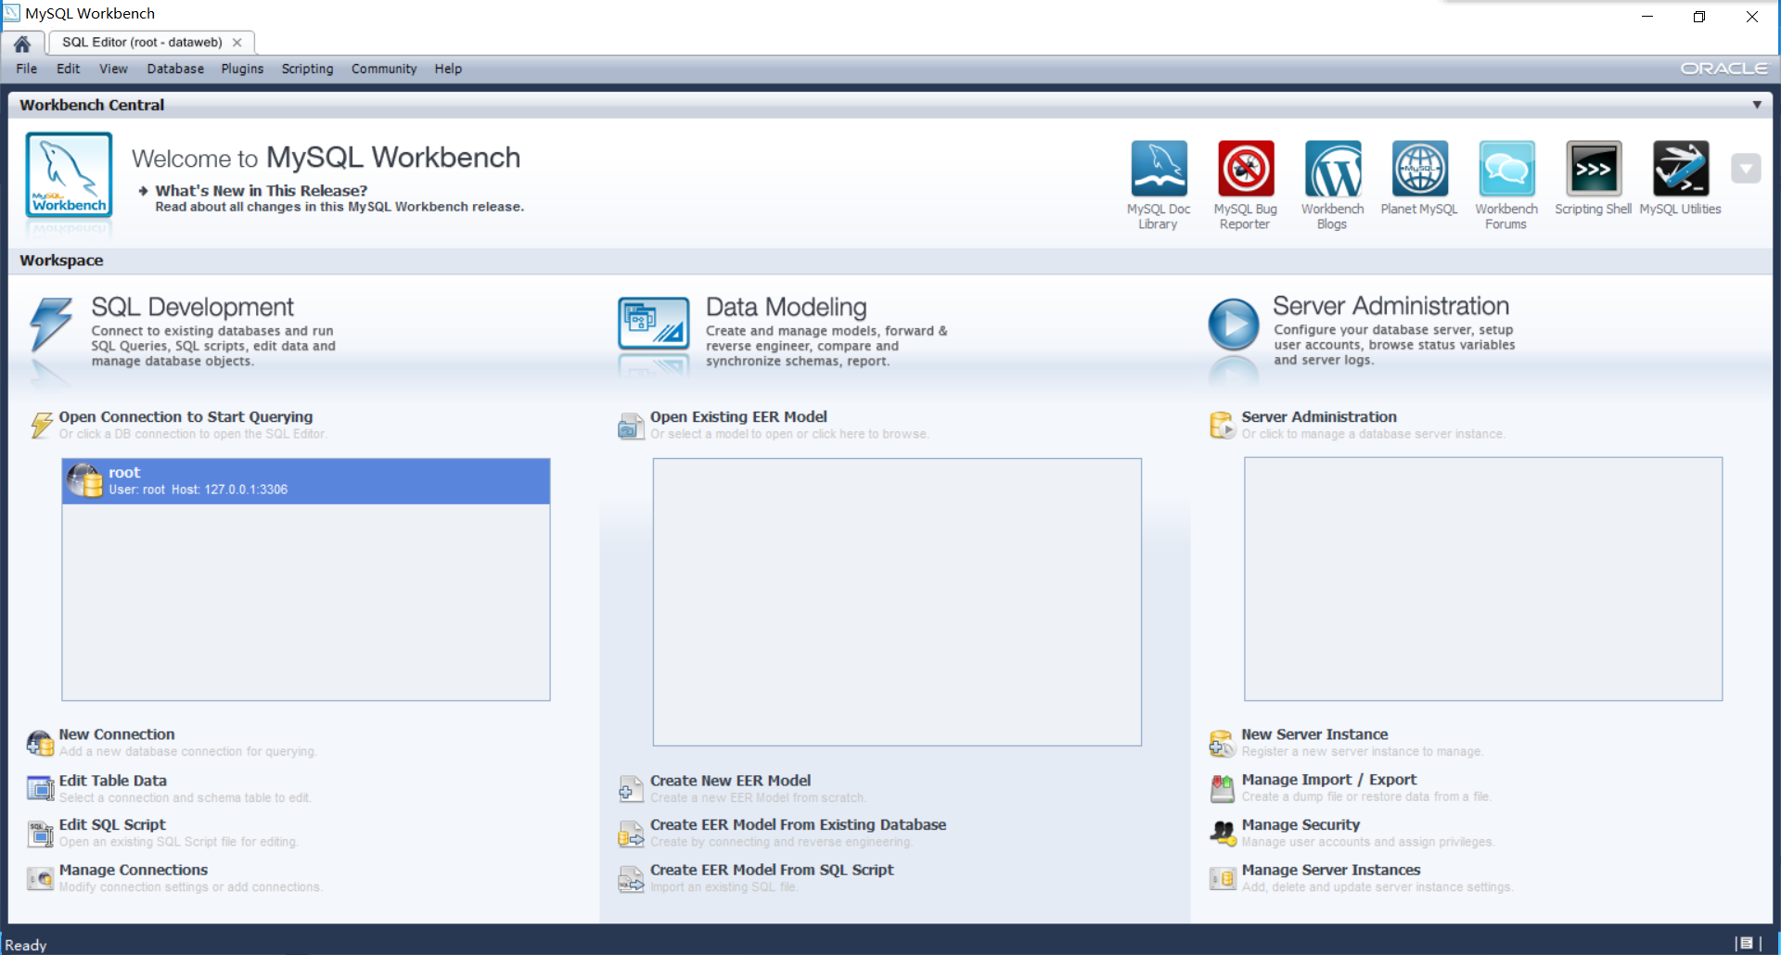Click Create EER Model From SQL Script text
The image size is (1781, 955).
pyautogui.click(x=772, y=870)
